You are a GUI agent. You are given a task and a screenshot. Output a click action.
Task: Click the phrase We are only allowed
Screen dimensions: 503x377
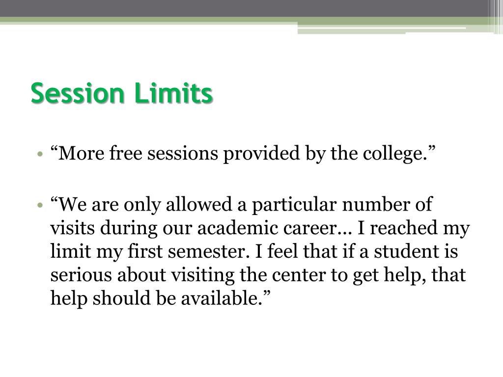[x=141, y=205]
